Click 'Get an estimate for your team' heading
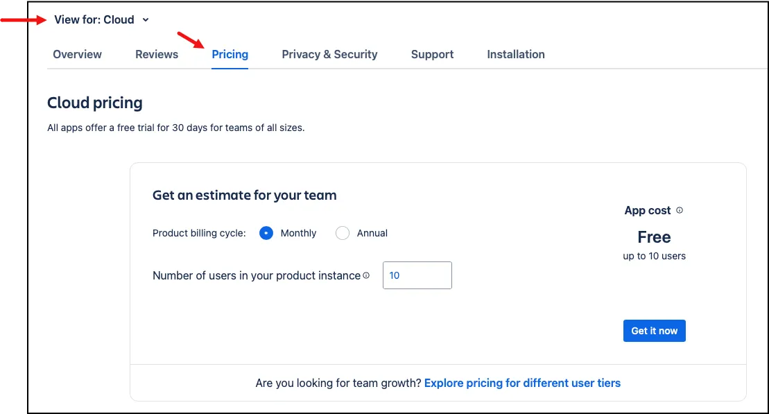Image resolution: width=769 pixels, height=414 pixels. point(244,196)
